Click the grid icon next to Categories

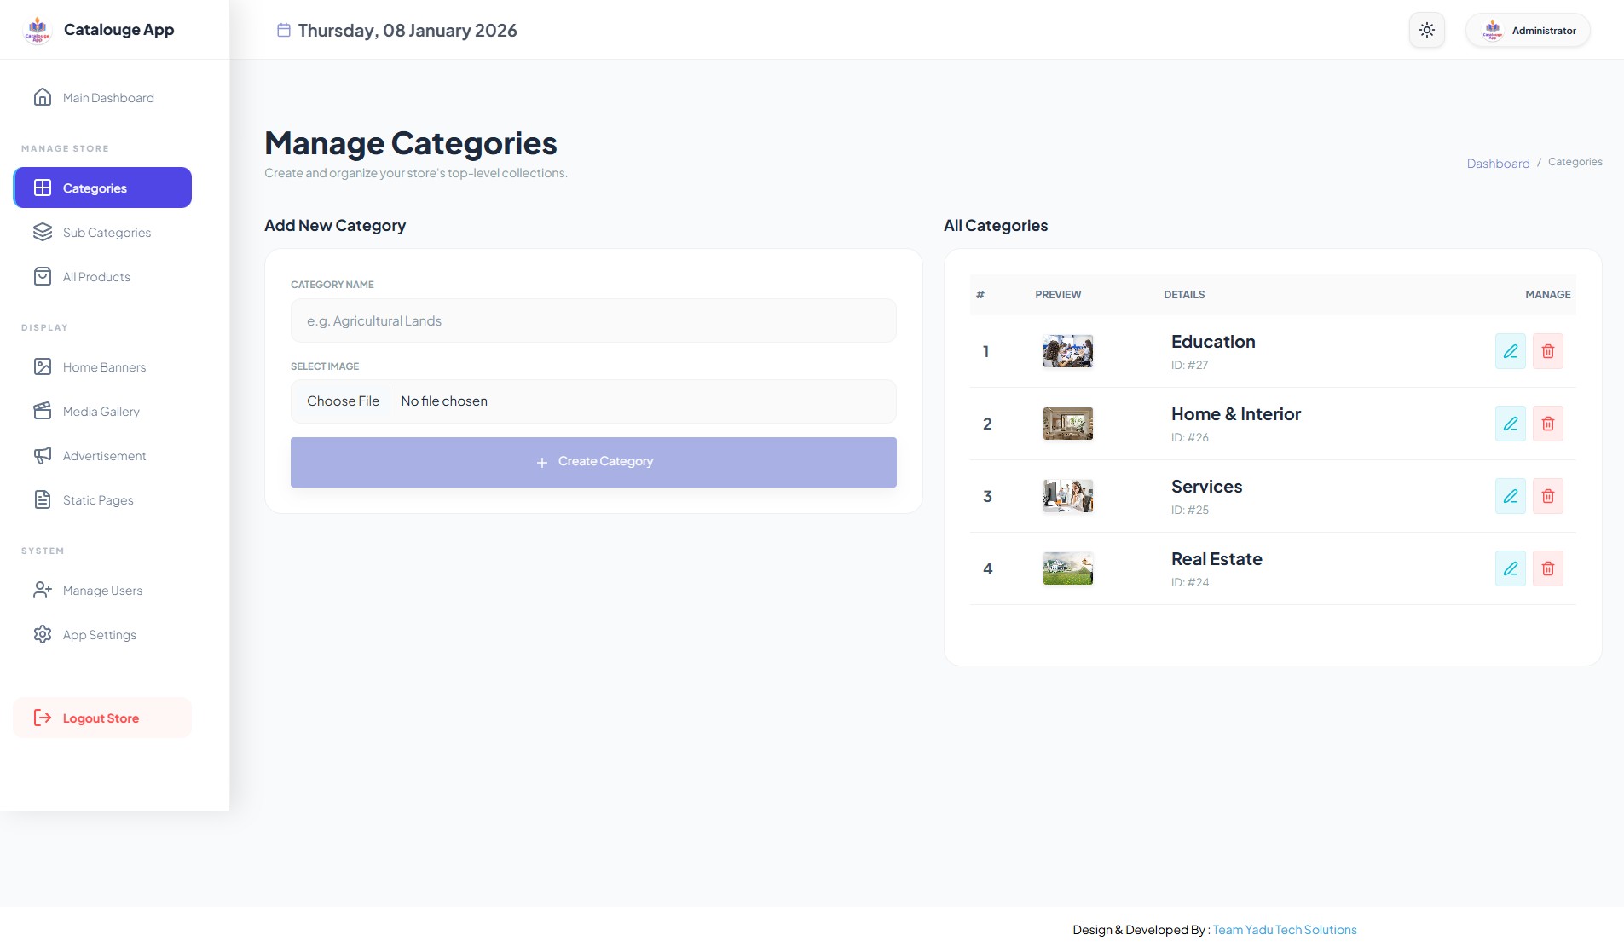pyautogui.click(x=43, y=188)
